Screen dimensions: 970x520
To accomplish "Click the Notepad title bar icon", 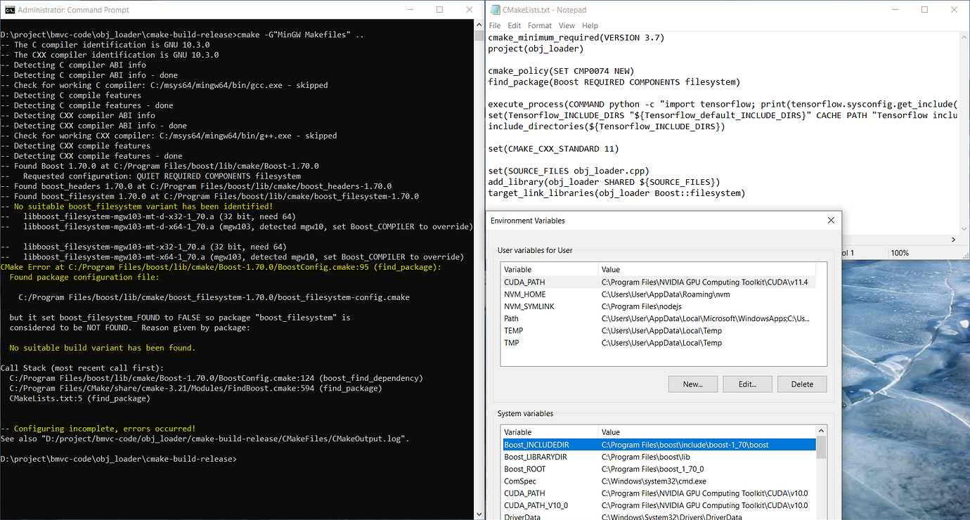I will [495, 10].
